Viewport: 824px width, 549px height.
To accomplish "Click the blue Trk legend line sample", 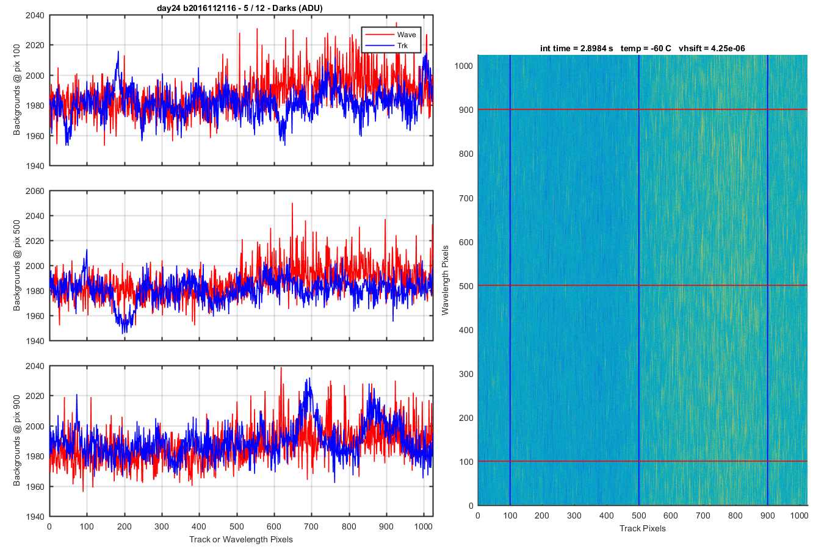I will (x=378, y=46).
